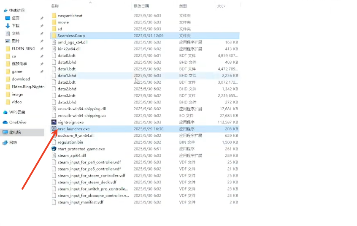Select the steam_api64.dll file icon
Screen dimensions: 357x226
coord(54,155)
